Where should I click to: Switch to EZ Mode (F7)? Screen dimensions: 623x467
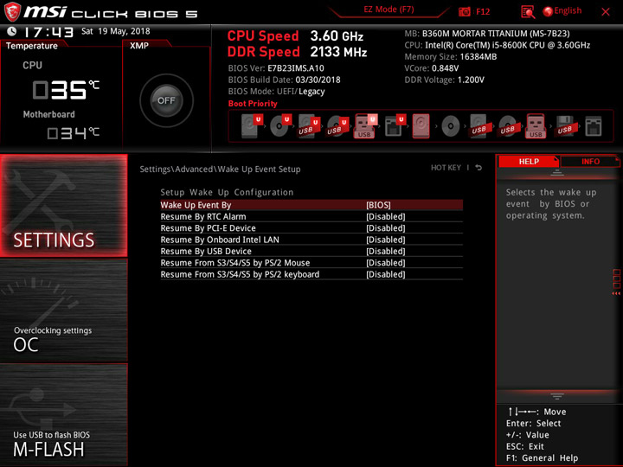(389, 10)
